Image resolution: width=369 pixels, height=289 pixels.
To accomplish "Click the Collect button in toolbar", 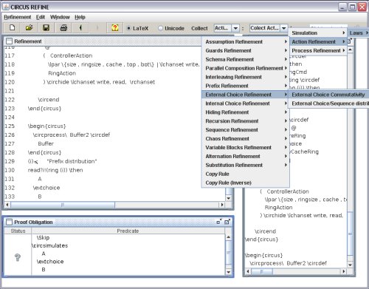I will [199, 28].
